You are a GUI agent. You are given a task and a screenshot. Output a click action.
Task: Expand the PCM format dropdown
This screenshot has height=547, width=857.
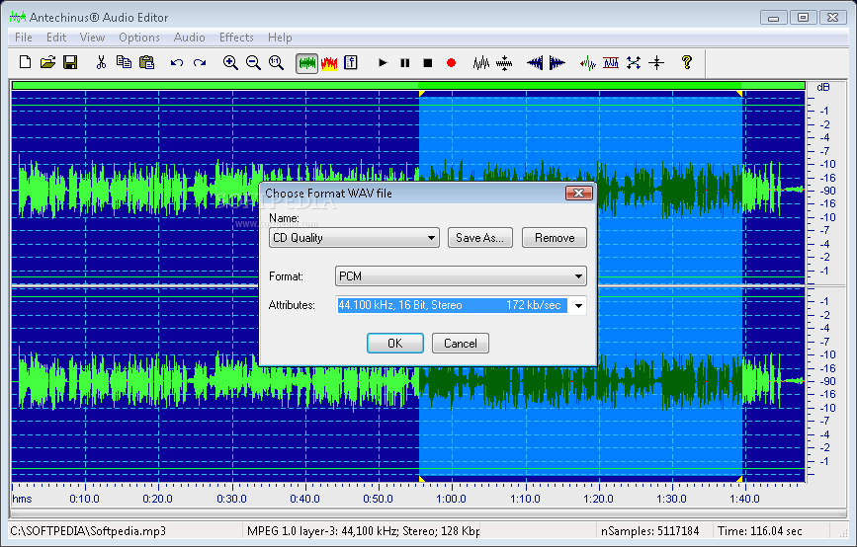pos(578,276)
